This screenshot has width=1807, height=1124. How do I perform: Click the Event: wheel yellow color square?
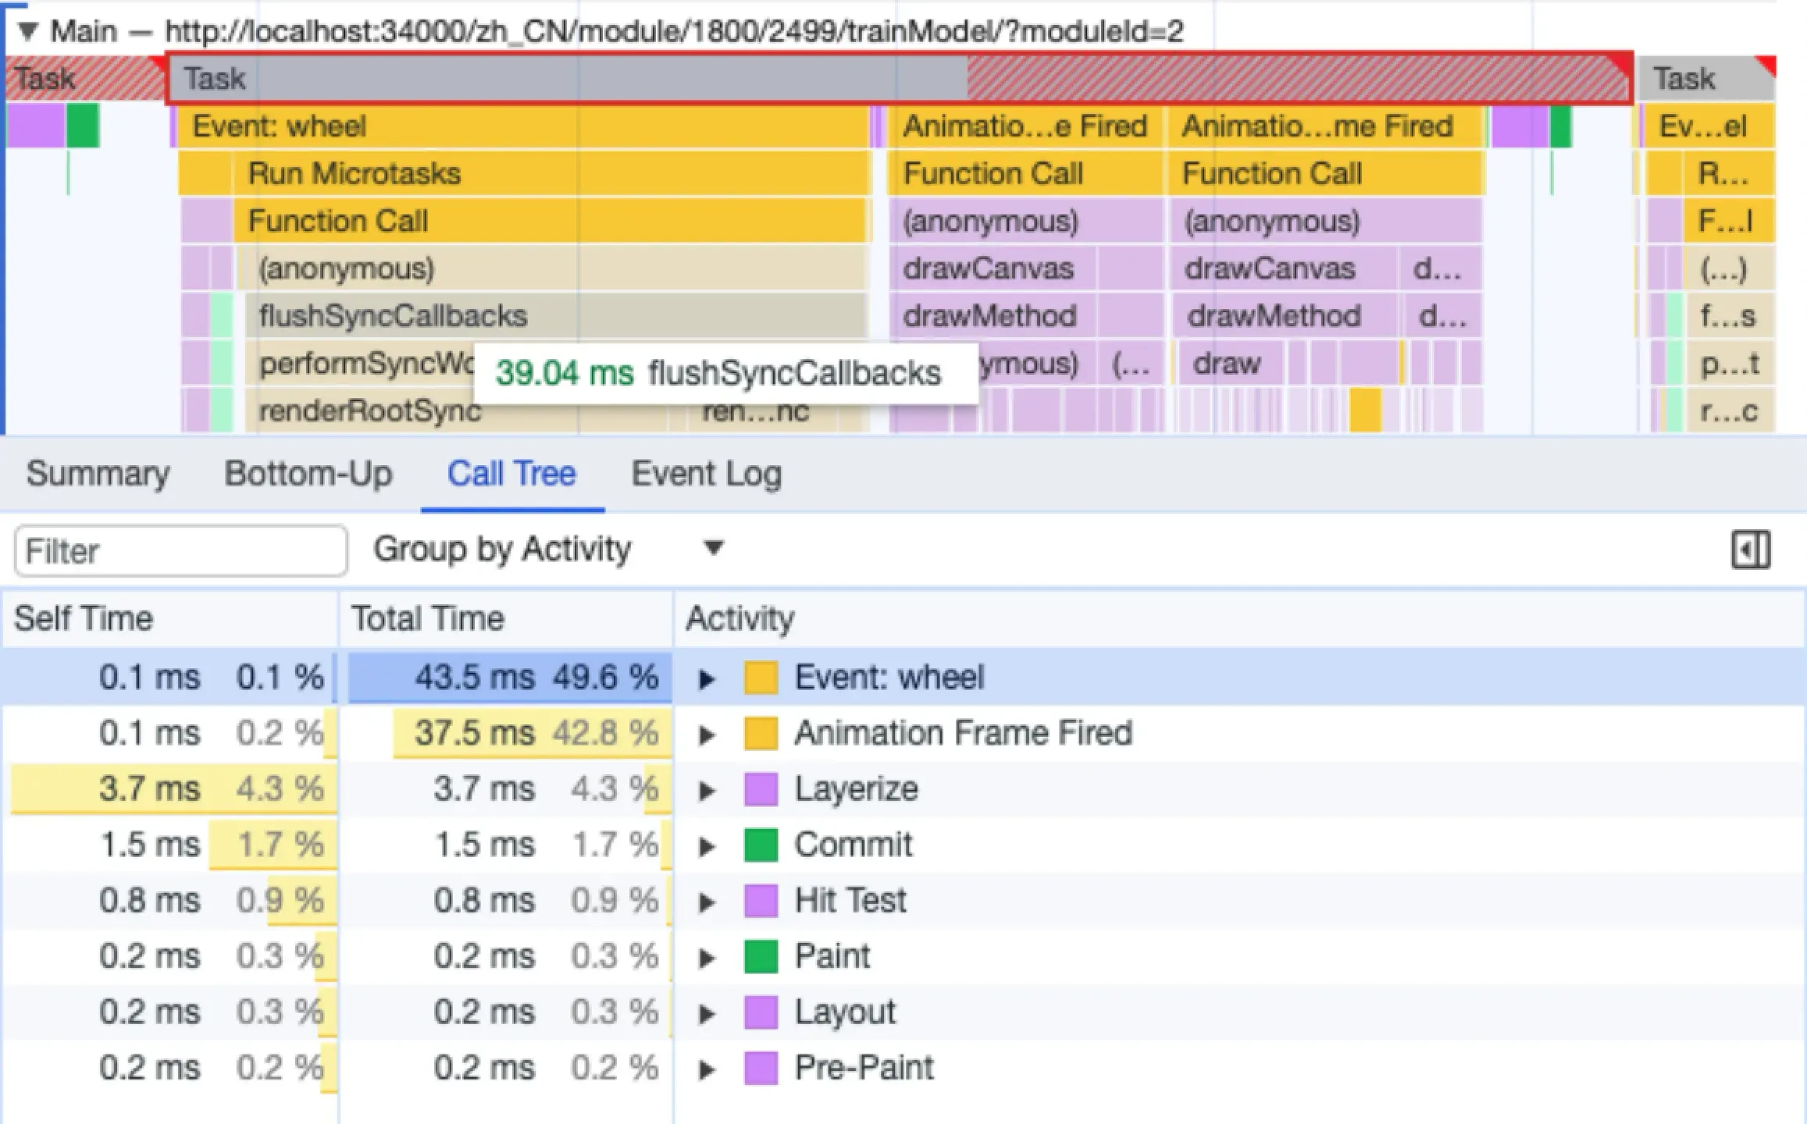tap(761, 678)
